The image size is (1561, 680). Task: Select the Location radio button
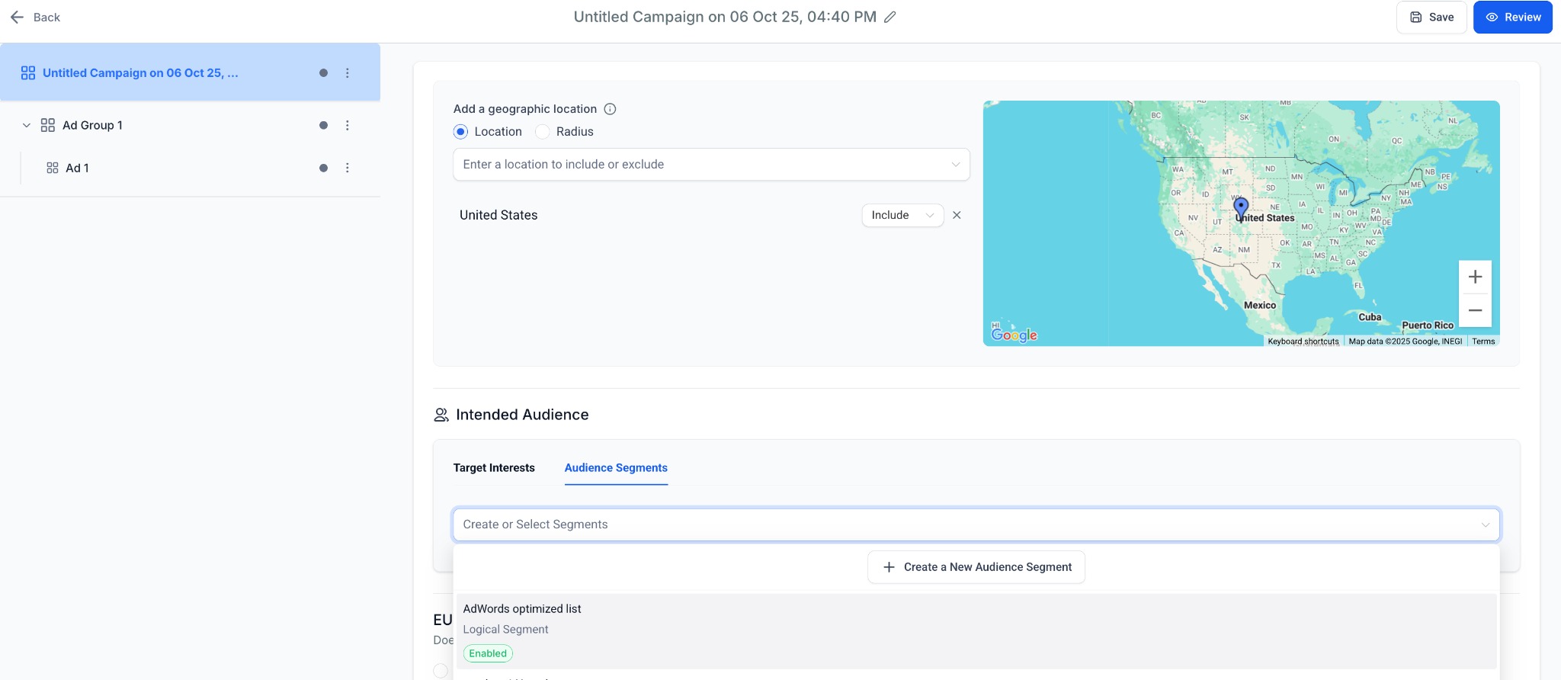460,132
